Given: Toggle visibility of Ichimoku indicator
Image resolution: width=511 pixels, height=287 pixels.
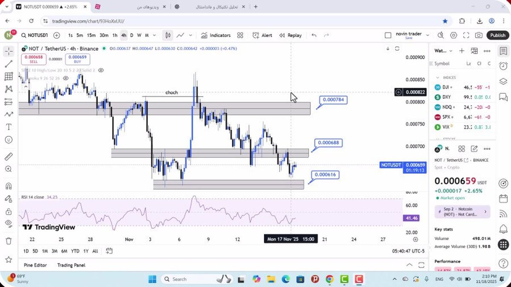Looking at the screenshot, I should (x=66, y=78).
